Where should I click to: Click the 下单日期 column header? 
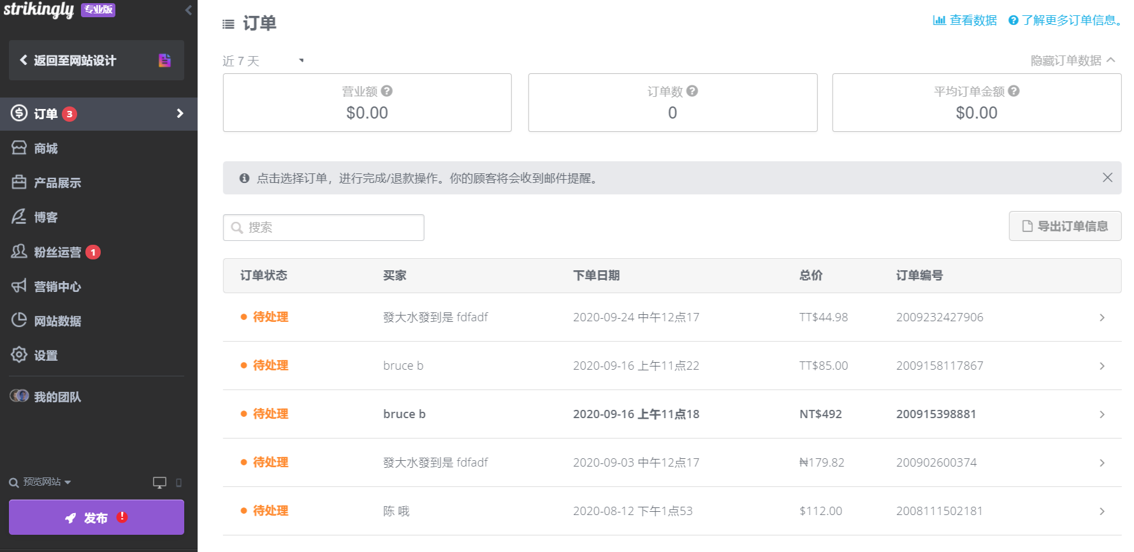pos(596,275)
